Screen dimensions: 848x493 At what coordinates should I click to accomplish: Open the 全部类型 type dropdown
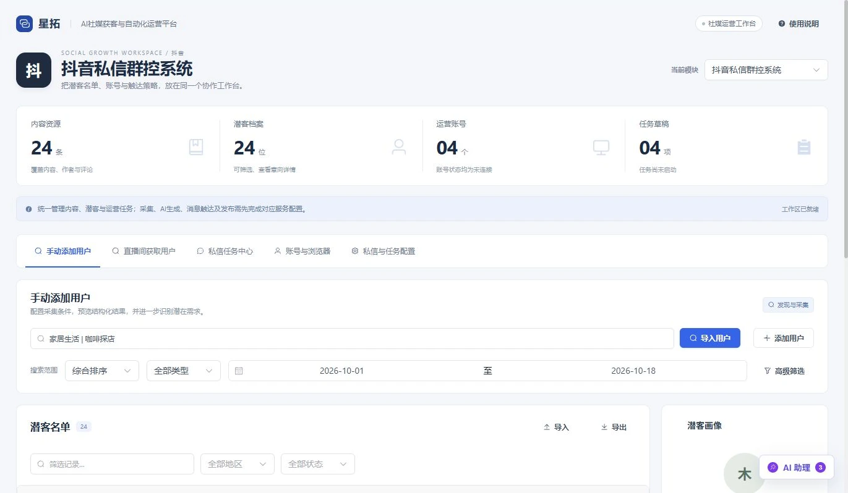pyautogui.click(x=184, y=371)
